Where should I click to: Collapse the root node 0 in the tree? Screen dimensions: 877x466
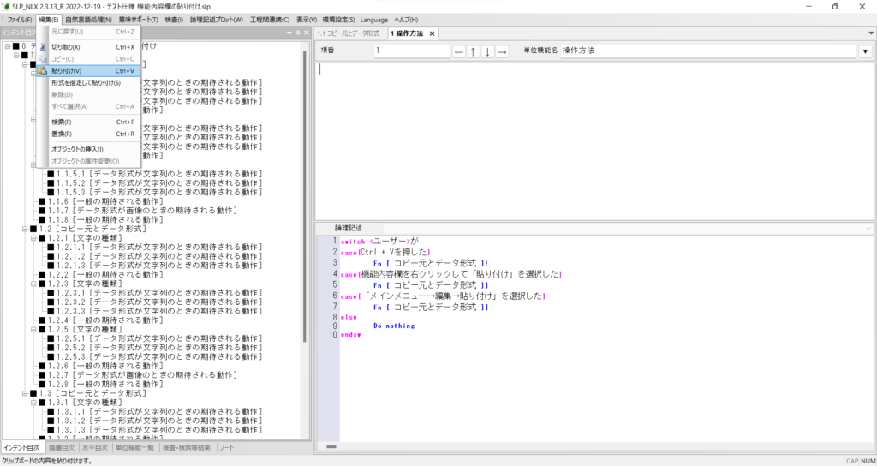(x=7, y=46)
